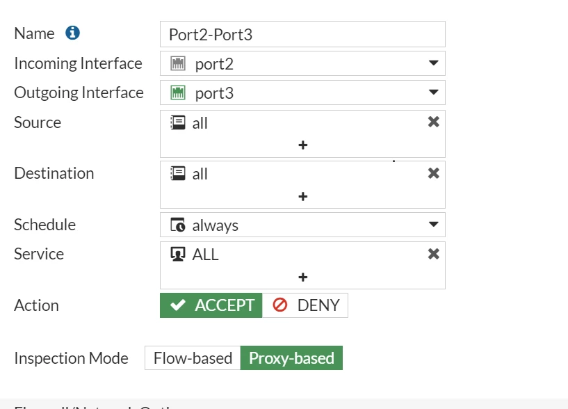Viewport: 568px width, 409px height.
Task: Click the green port3 interface icon
Action: coord(178,93)
